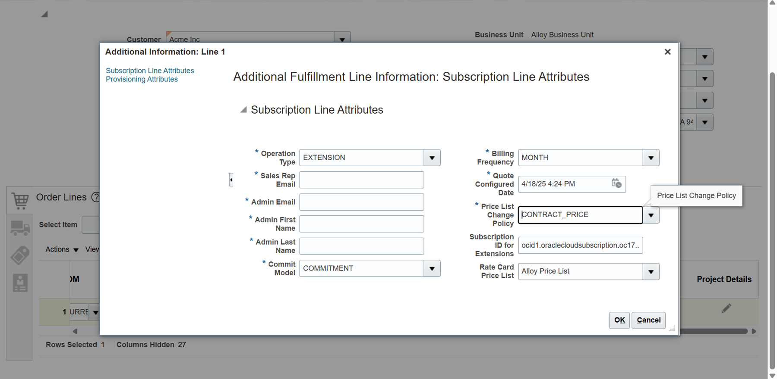Click the Price List Change Policy text field
Screen dimensions: 777x379
[580, 215]
